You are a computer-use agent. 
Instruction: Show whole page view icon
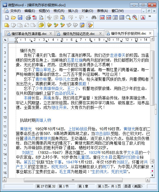(x=115, y=17)
